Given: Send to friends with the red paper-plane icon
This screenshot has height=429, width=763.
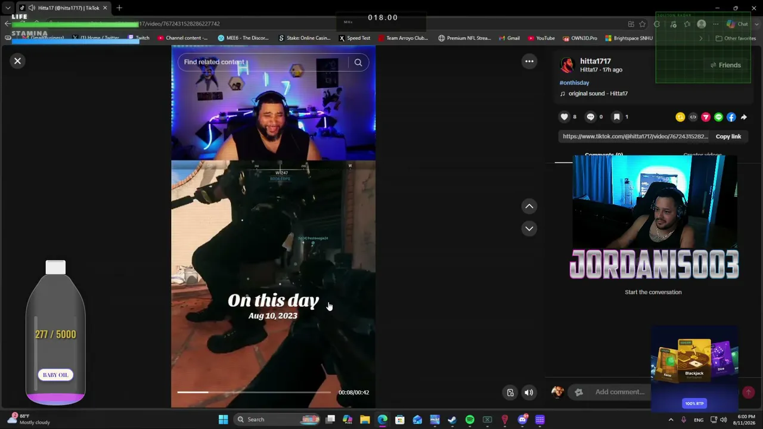Looking at the screenshot, I should [706, 117].
